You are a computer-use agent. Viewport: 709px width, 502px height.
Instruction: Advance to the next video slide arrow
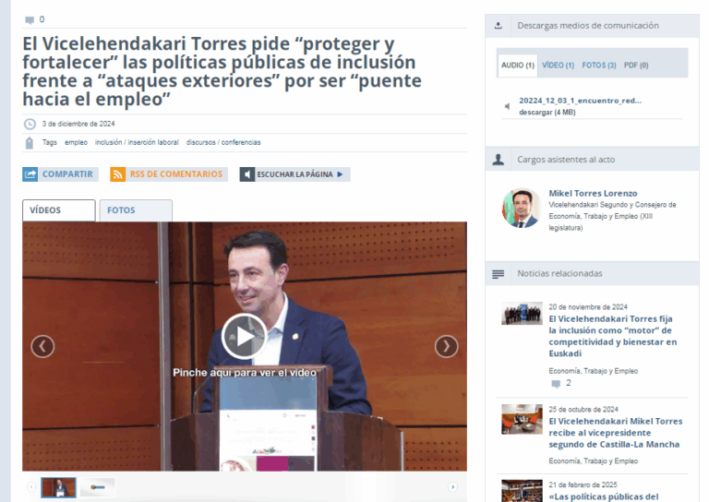coord(446,346)
